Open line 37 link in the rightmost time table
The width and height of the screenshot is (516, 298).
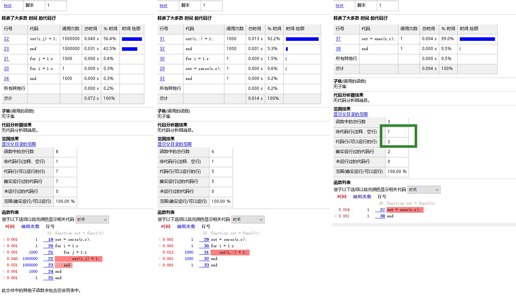pos(338,39)
